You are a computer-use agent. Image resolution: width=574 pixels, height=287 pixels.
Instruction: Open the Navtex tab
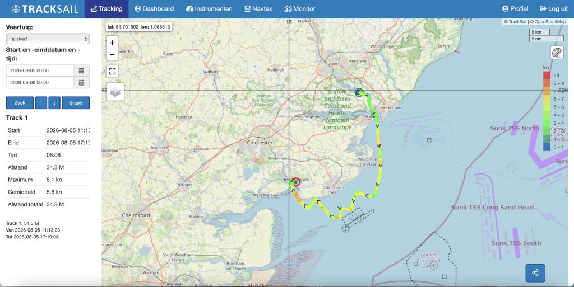click(x=258, y=9)
